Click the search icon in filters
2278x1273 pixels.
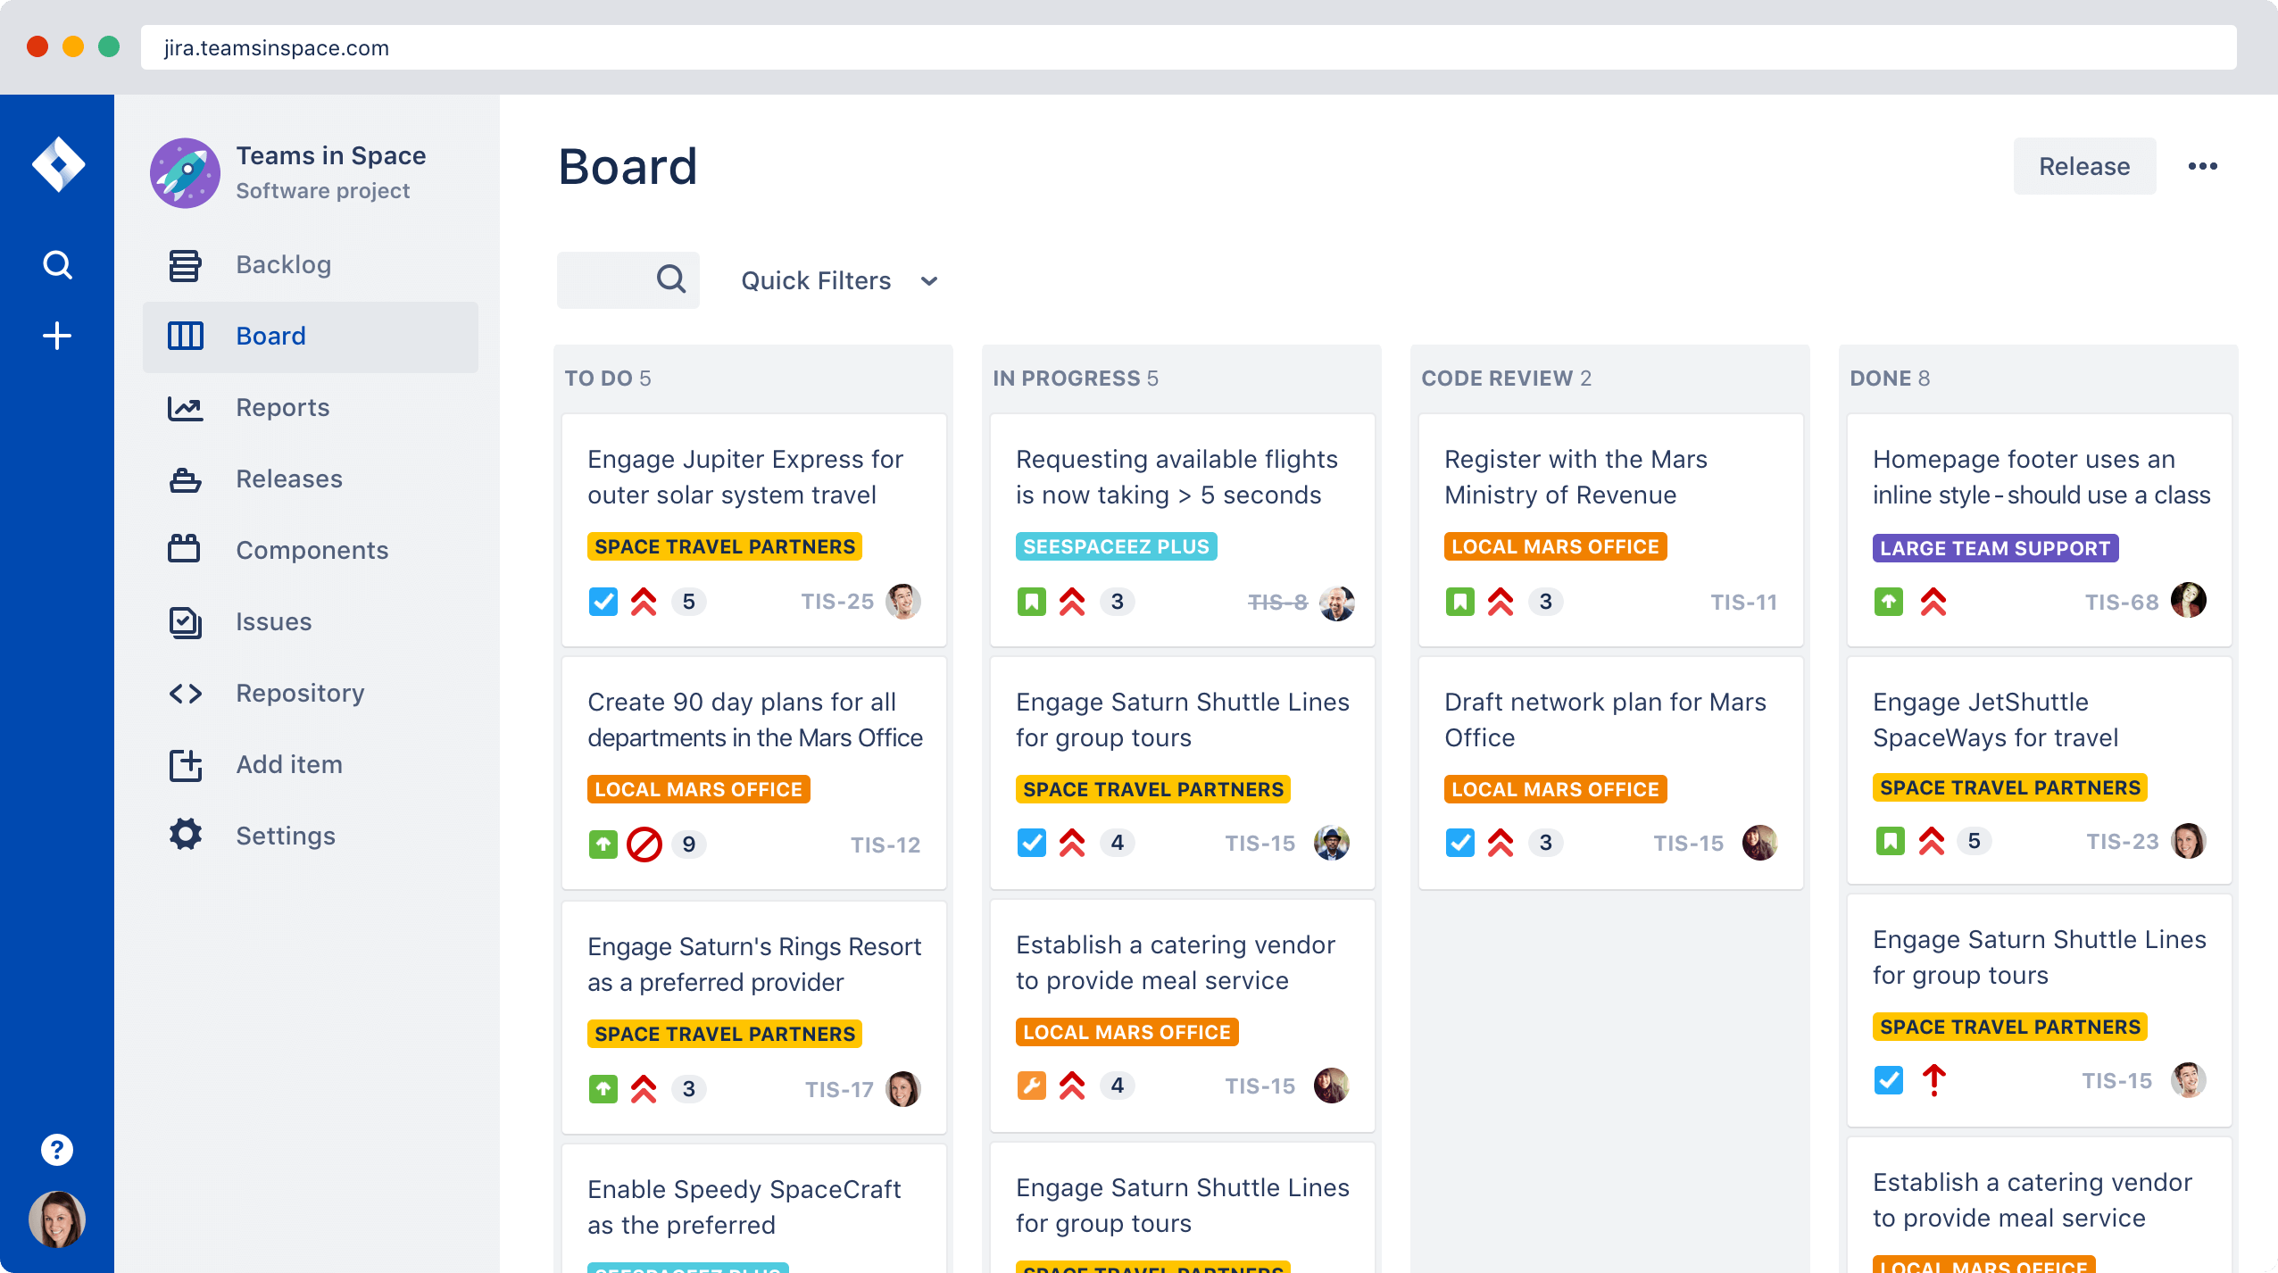click(671, 280)
